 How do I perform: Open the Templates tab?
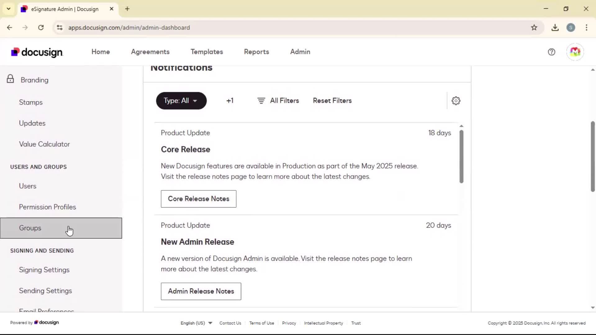point(207,52)
